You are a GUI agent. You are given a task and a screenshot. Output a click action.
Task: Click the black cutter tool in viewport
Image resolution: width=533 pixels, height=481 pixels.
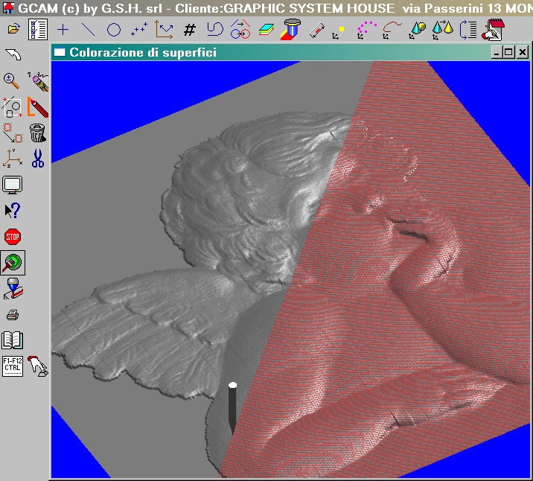coord(232,408)
